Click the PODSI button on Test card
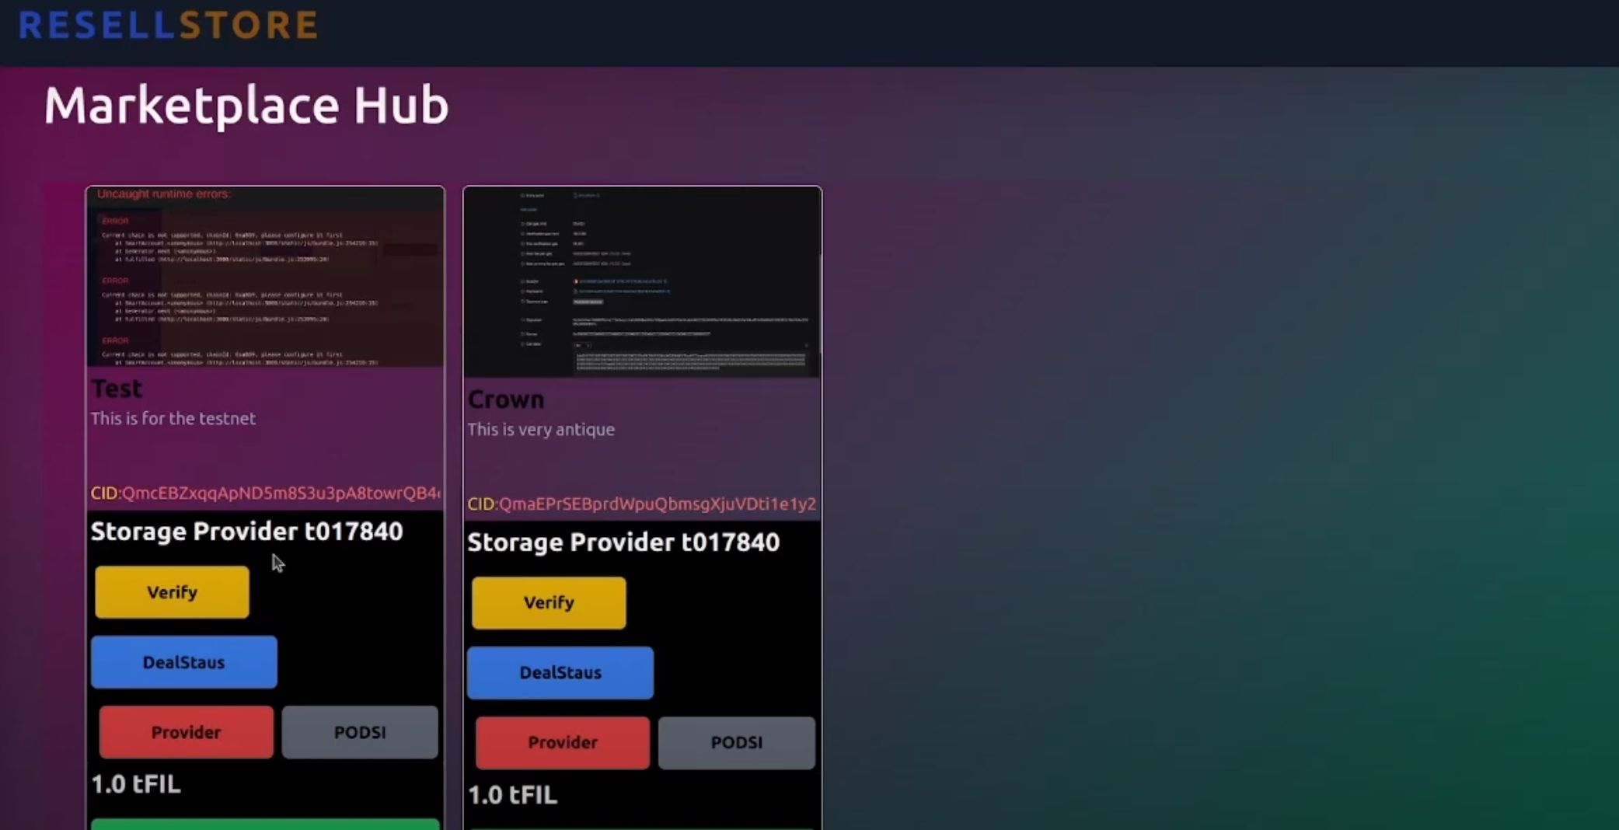The width and height of the screenshot is (1619, 830). [360, 732]
